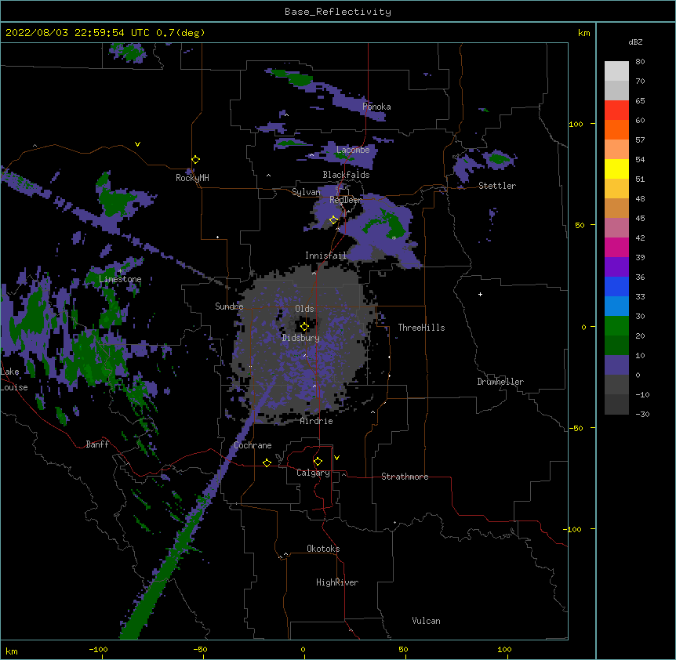Screen dimensions: 676x660
Task: Pick the light gray 80 dBZ legend swatch
Action: point(616,71)
